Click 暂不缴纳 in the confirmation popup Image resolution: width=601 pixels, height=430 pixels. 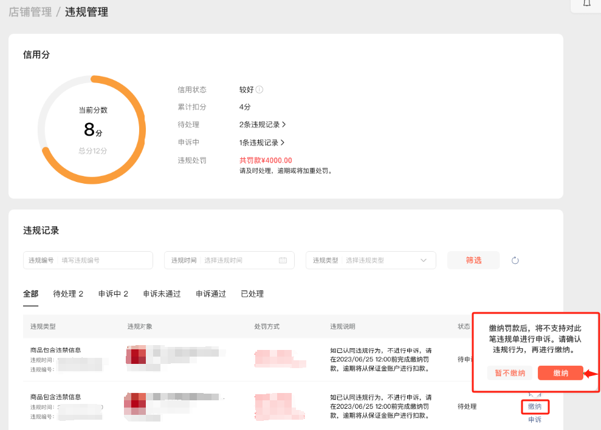pyautogui.click(x=509, y=373)
